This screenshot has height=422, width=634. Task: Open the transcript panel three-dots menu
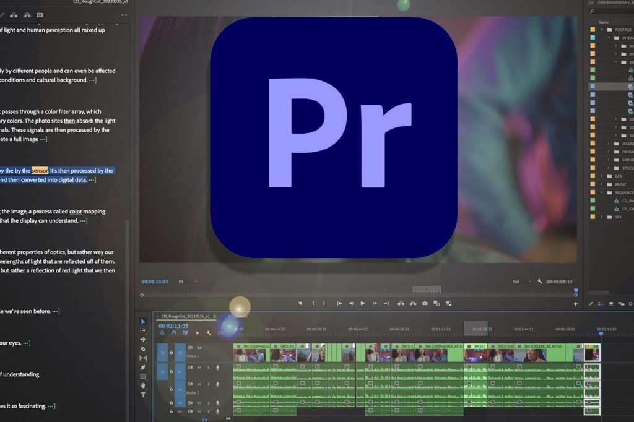tap(124, 15)
